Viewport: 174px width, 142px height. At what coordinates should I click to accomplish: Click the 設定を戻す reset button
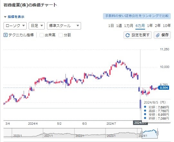tap(138, 35)
